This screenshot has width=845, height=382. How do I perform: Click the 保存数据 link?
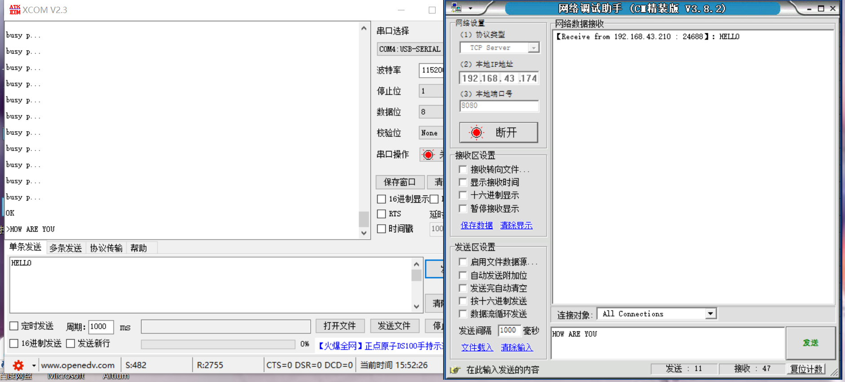(476, 226)
